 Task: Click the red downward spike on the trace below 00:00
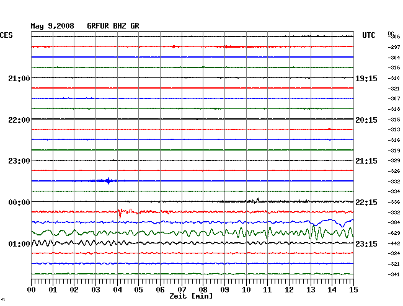120,214
